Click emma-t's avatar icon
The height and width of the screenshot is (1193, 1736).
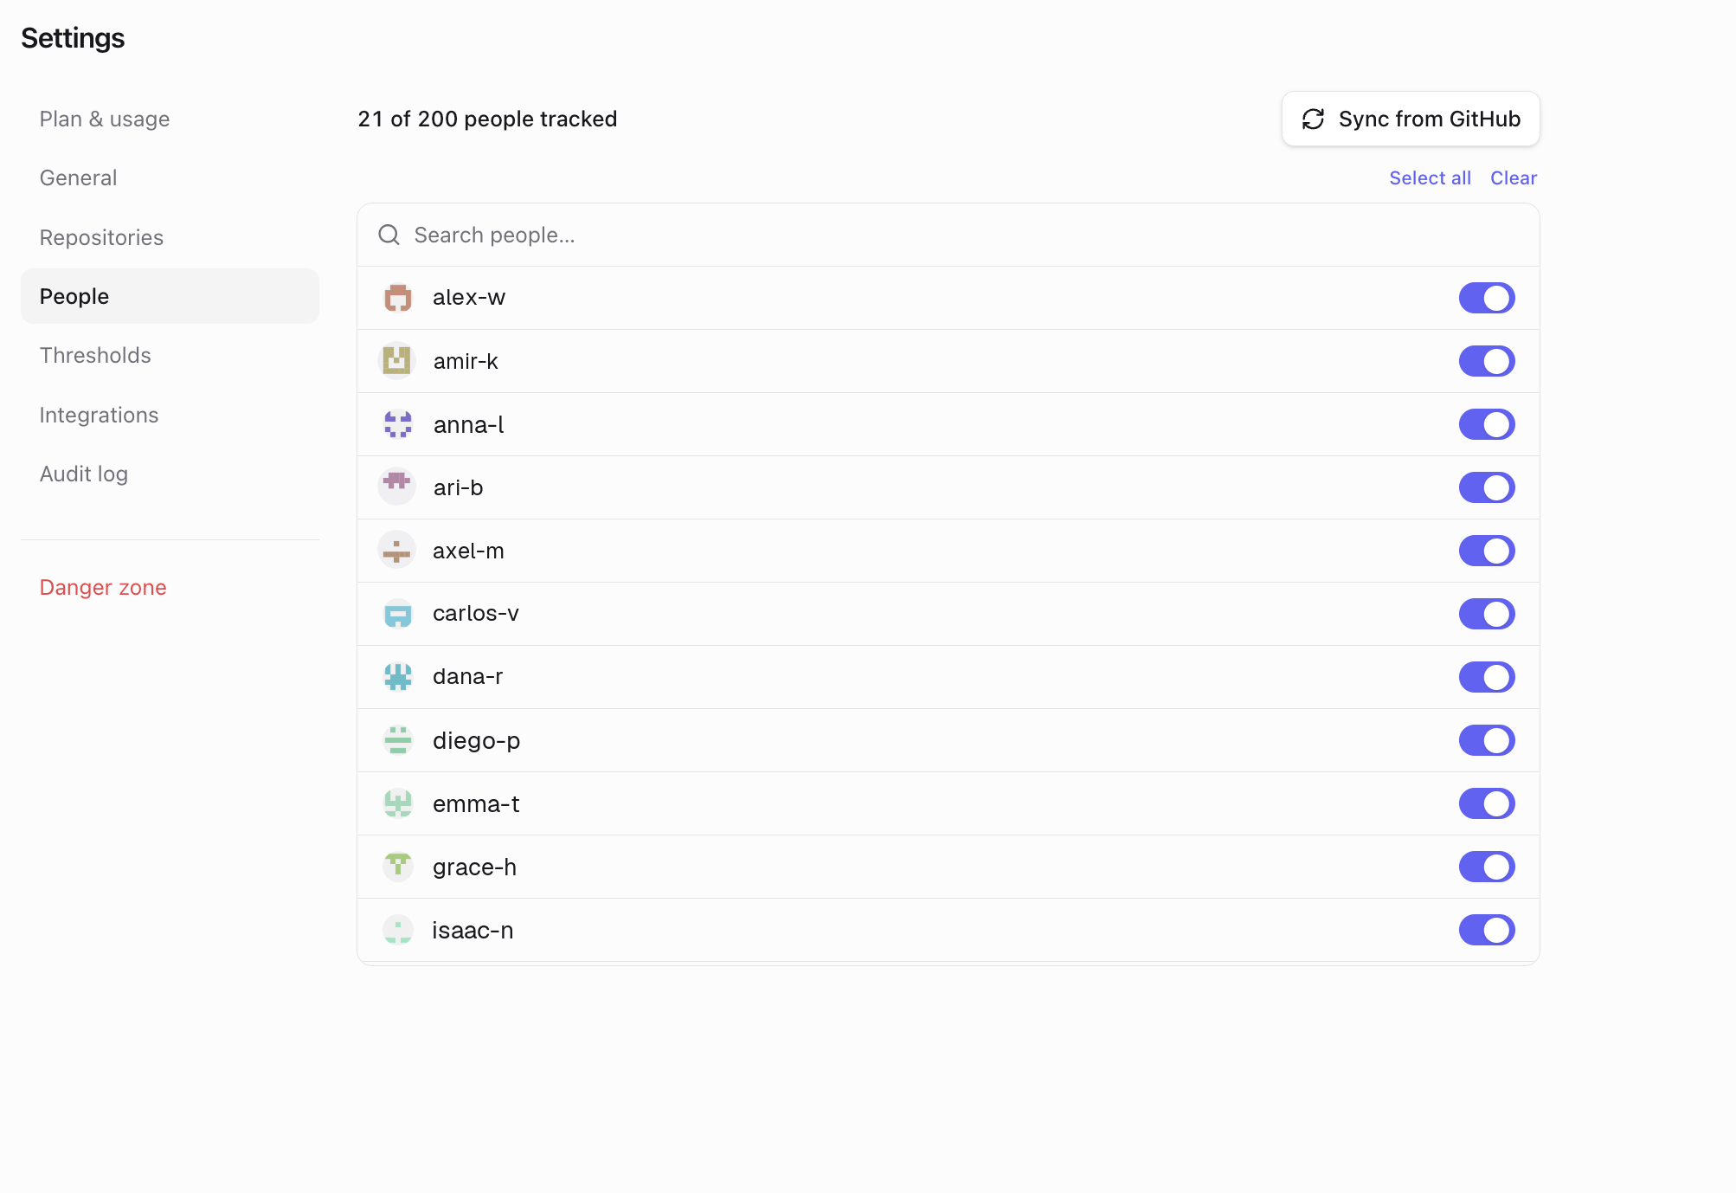(x=397, y=803)
